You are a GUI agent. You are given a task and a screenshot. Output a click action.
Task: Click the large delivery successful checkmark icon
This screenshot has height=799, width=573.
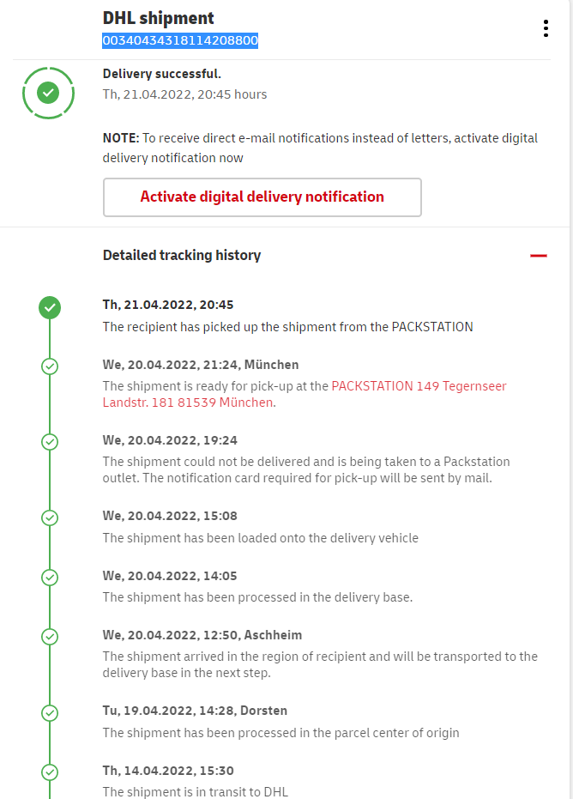(49, 92)
